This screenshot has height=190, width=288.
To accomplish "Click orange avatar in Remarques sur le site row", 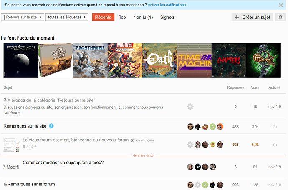I will (x=220, y=127).
